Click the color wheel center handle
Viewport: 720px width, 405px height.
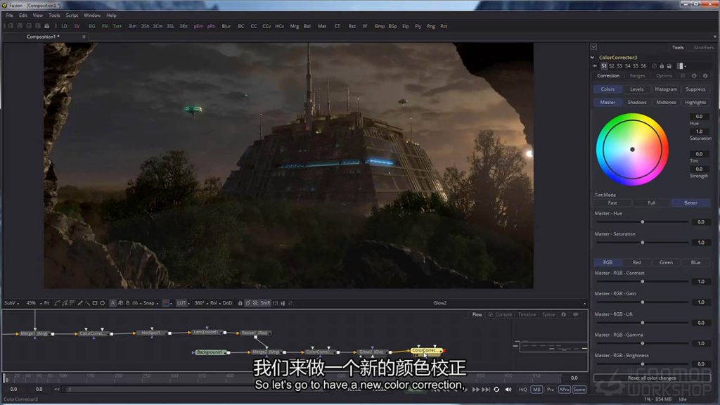coord(632,149)
